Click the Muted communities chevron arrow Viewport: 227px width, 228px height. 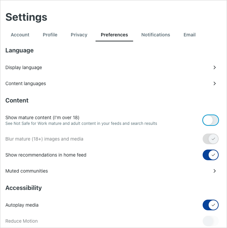pos(215,171)
